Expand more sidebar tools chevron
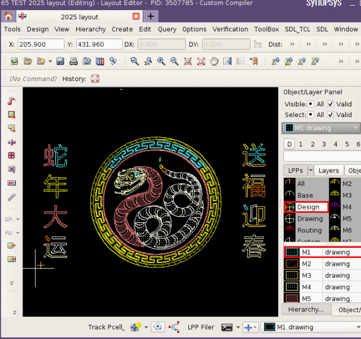Image resolution: width=361 pixels, height=339 pixels. (12, 283)
